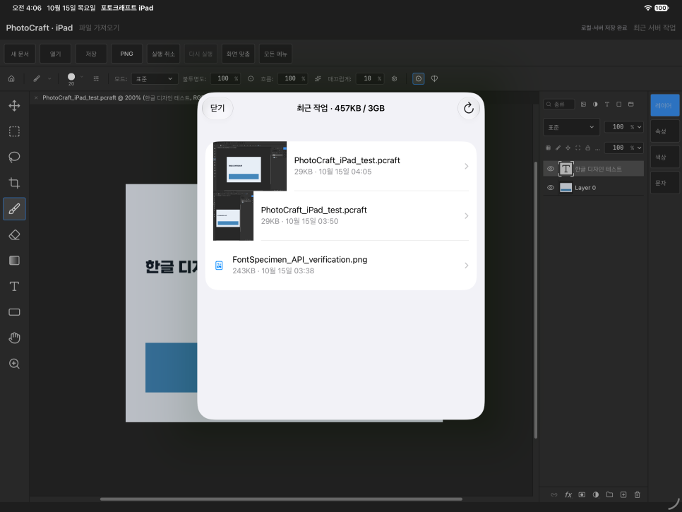Select the Move tool in left toolbar

tap(14, 106)
